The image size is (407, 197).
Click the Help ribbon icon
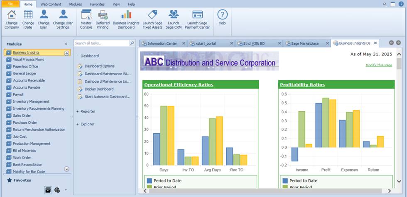222,17
